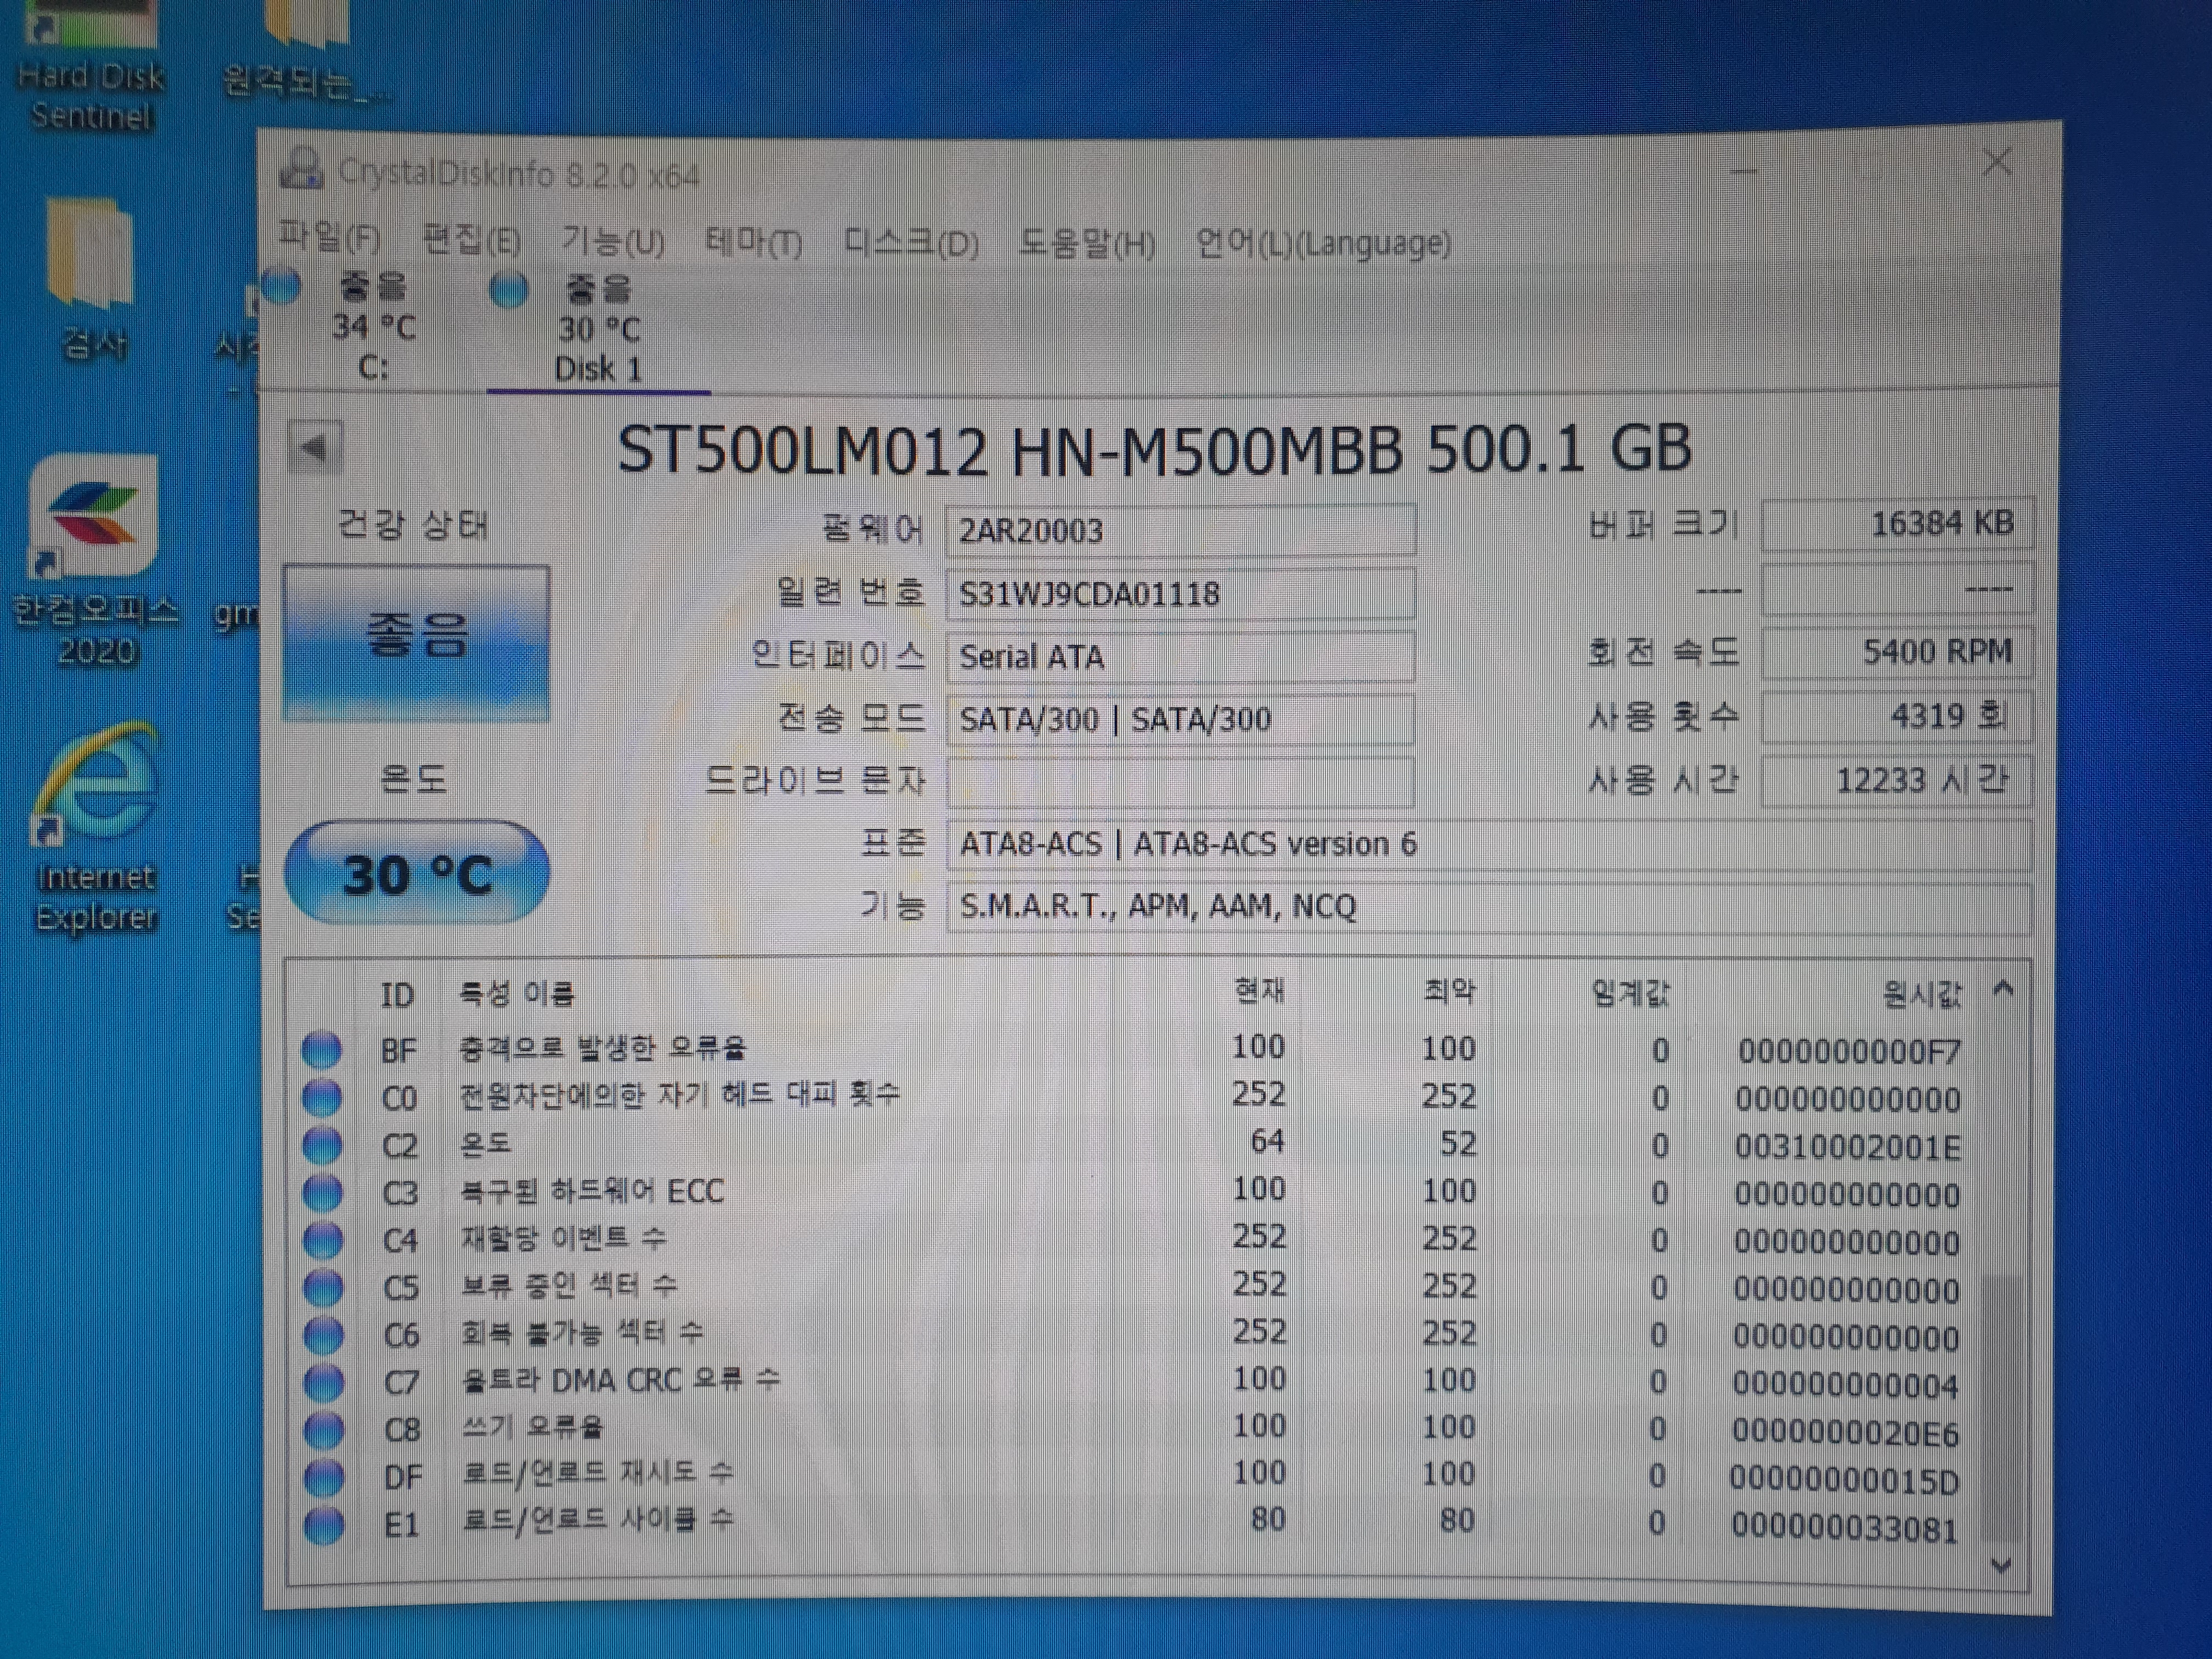The width and height of the screenshot is (2212, 1659).
Task: Click the status icon of attribute E1
Action: 324,1526
